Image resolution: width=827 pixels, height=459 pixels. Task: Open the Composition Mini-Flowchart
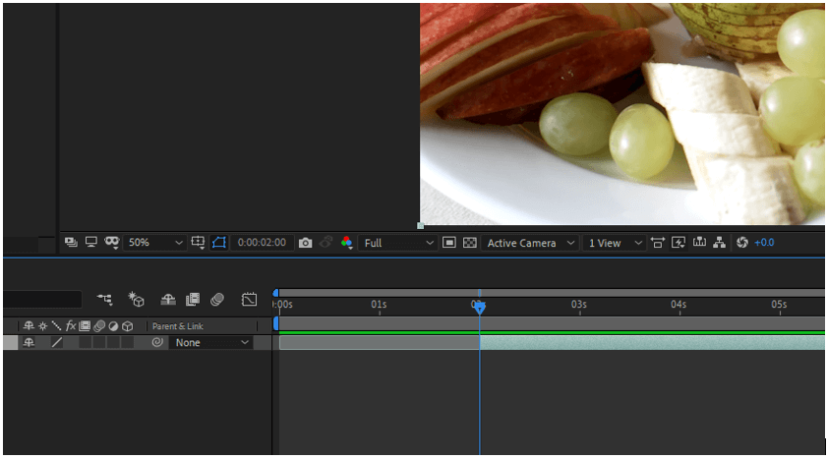click(x=104, y=300)
